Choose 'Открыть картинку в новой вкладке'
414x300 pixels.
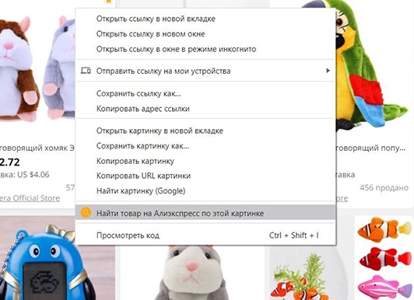pyautogui.click(x=205, y=131)
